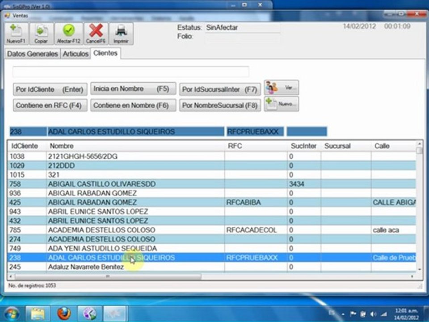Click the SucInter column header
429x322 pixels.
coord(304,146)
